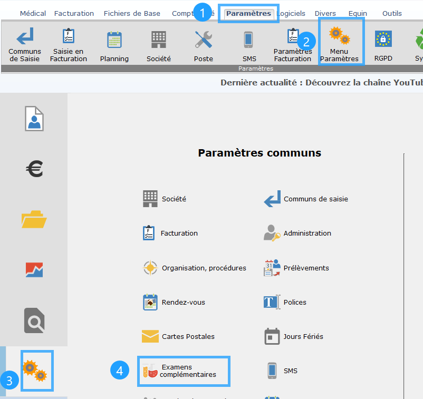423x399 pixels.
Task: Open Cartes Postales settings
Action: coord(178,336)
